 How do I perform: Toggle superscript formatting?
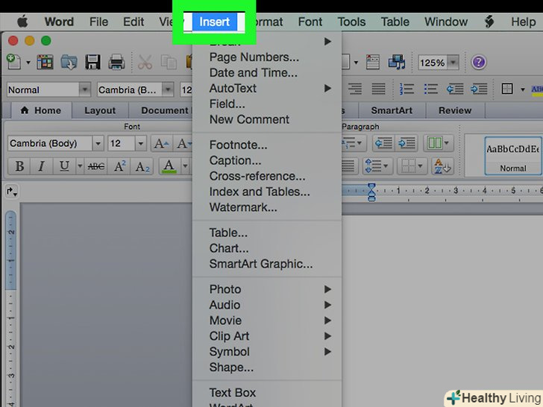point(119,166)
